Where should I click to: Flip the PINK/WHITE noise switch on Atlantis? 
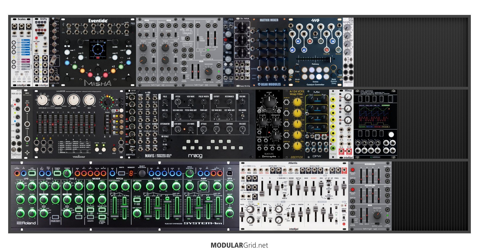[285, 196]
